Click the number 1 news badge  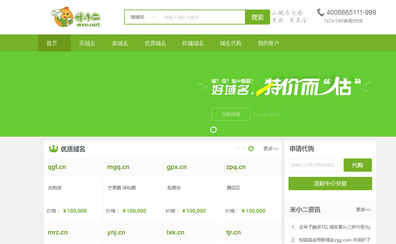pos(293,227)
